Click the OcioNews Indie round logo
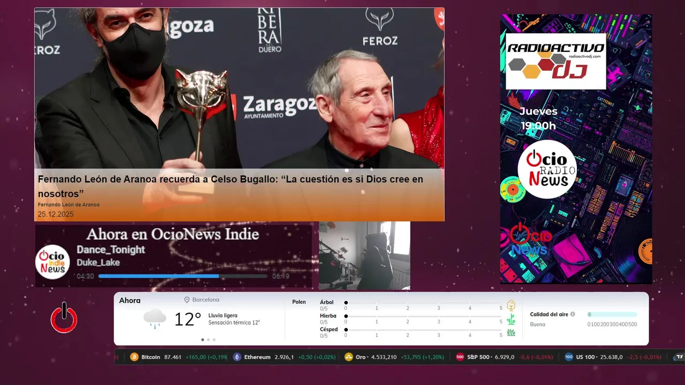685x385 pixels. [52, 262]
